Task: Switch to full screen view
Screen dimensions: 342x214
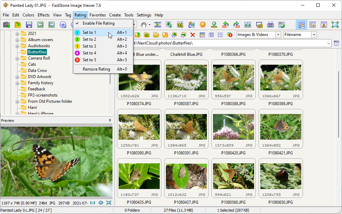Action: click(x=334, y=25)
